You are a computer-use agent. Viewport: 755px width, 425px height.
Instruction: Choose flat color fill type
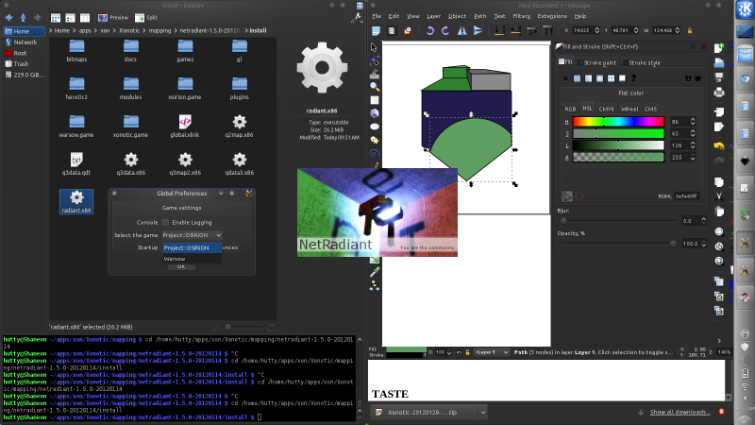[577, 78]
